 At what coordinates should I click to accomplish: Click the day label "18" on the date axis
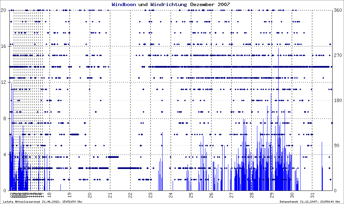[x=49, y=195]
